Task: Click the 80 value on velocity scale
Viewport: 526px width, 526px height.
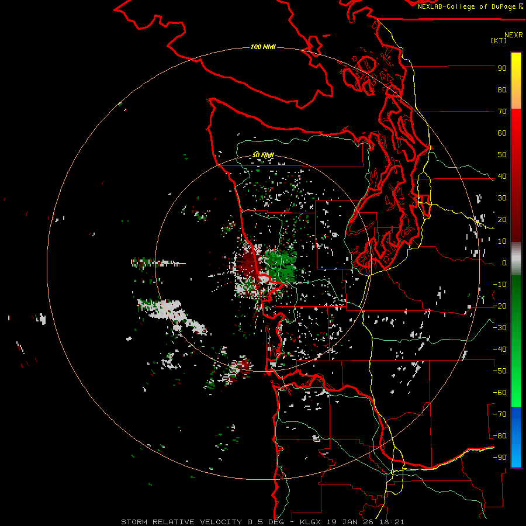Action: point(502,90)
